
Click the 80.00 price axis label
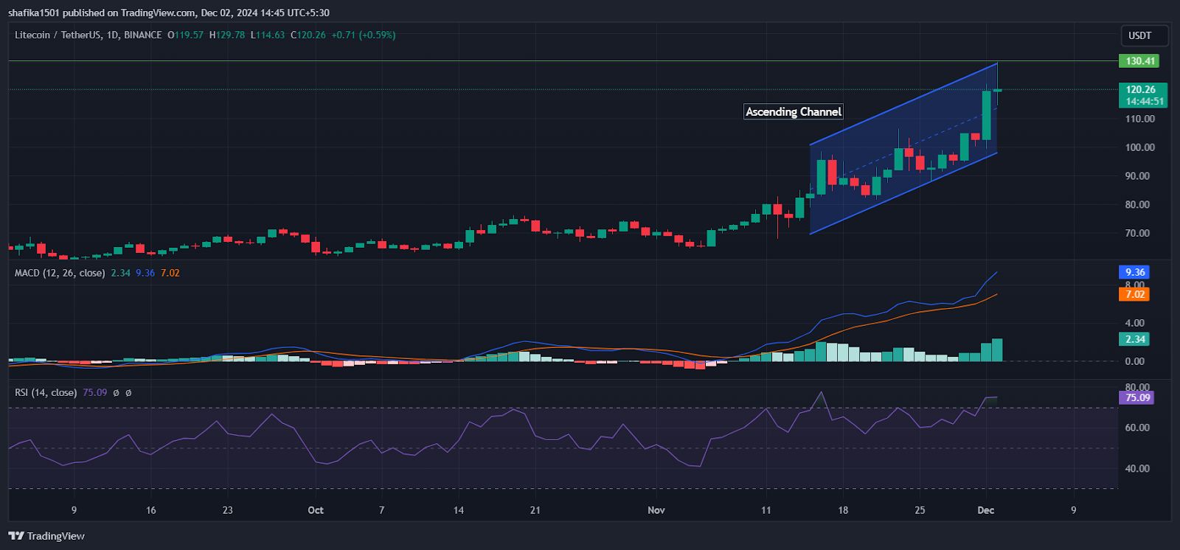1137,205
